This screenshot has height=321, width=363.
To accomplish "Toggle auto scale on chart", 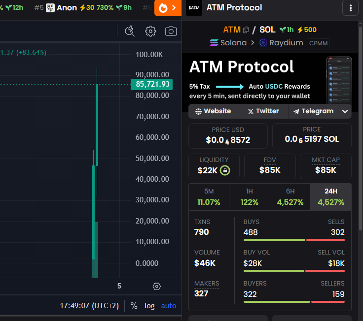I will tap(169, 306).
